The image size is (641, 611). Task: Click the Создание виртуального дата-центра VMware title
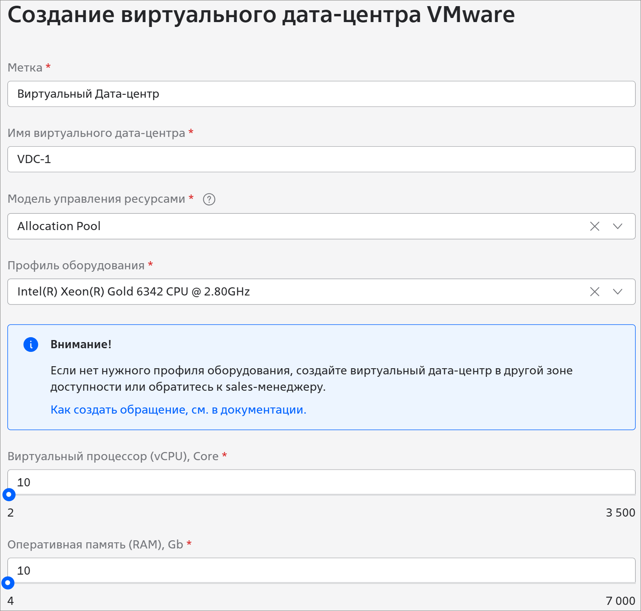click(261, 15)
